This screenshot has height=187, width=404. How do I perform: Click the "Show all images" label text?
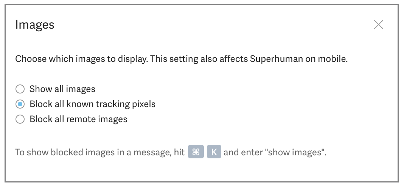click(62, 89)
